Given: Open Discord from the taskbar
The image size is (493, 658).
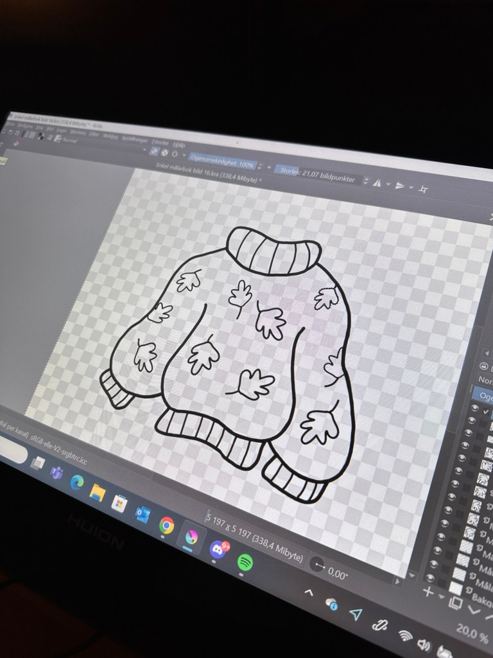Looking at the screenshot, I should coord(218,549).
